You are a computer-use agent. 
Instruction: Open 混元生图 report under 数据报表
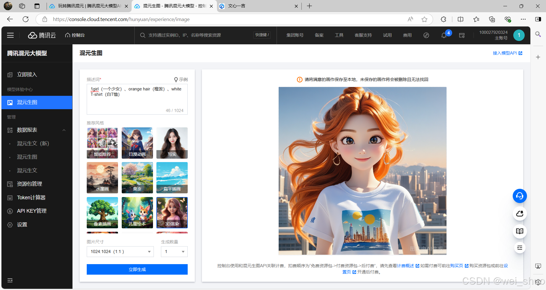27,157
